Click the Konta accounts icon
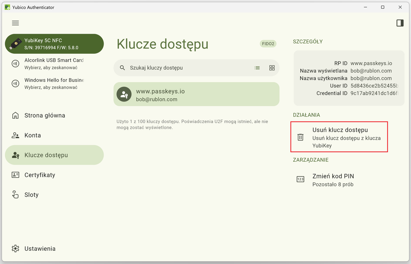Viewport: 411px width, 264px height. click(16, 135)
